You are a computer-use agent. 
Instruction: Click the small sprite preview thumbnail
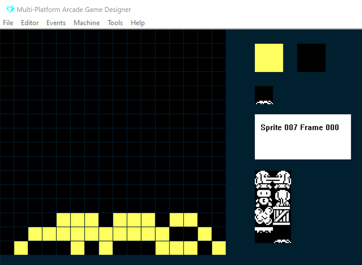coord(264,95)
